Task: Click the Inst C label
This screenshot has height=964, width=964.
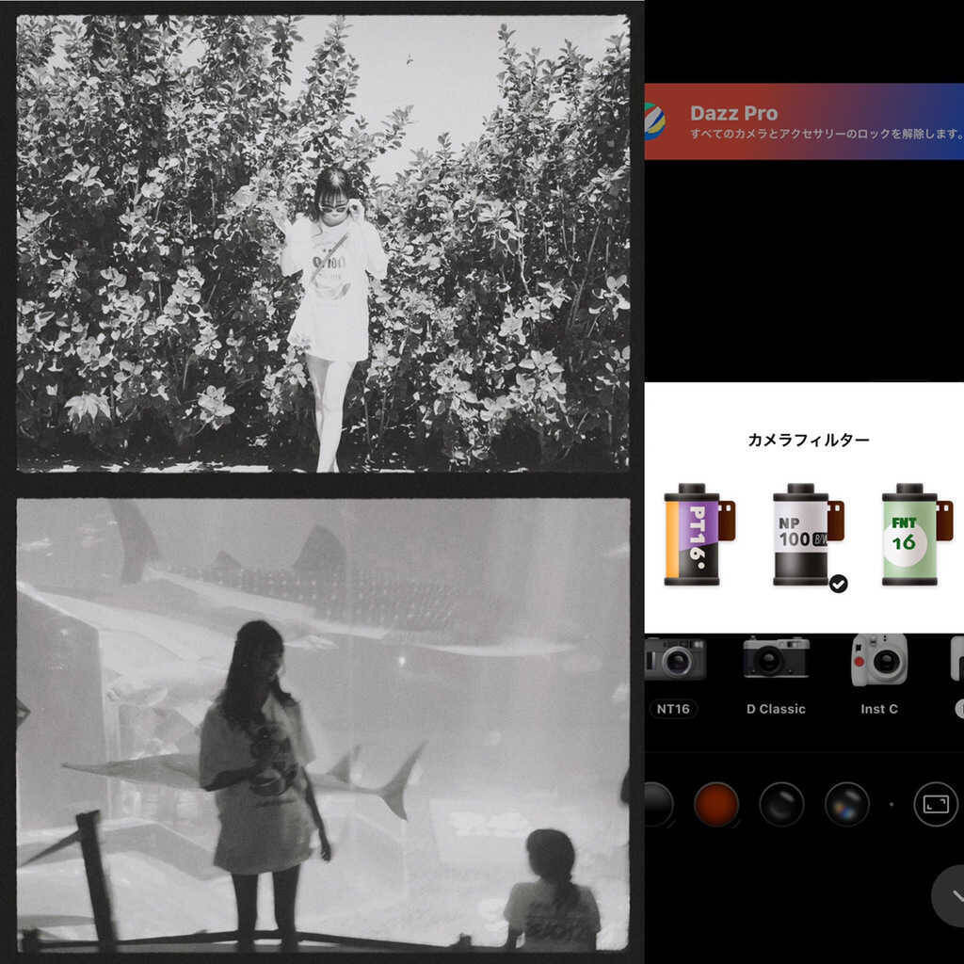Action: pos(879,709)
